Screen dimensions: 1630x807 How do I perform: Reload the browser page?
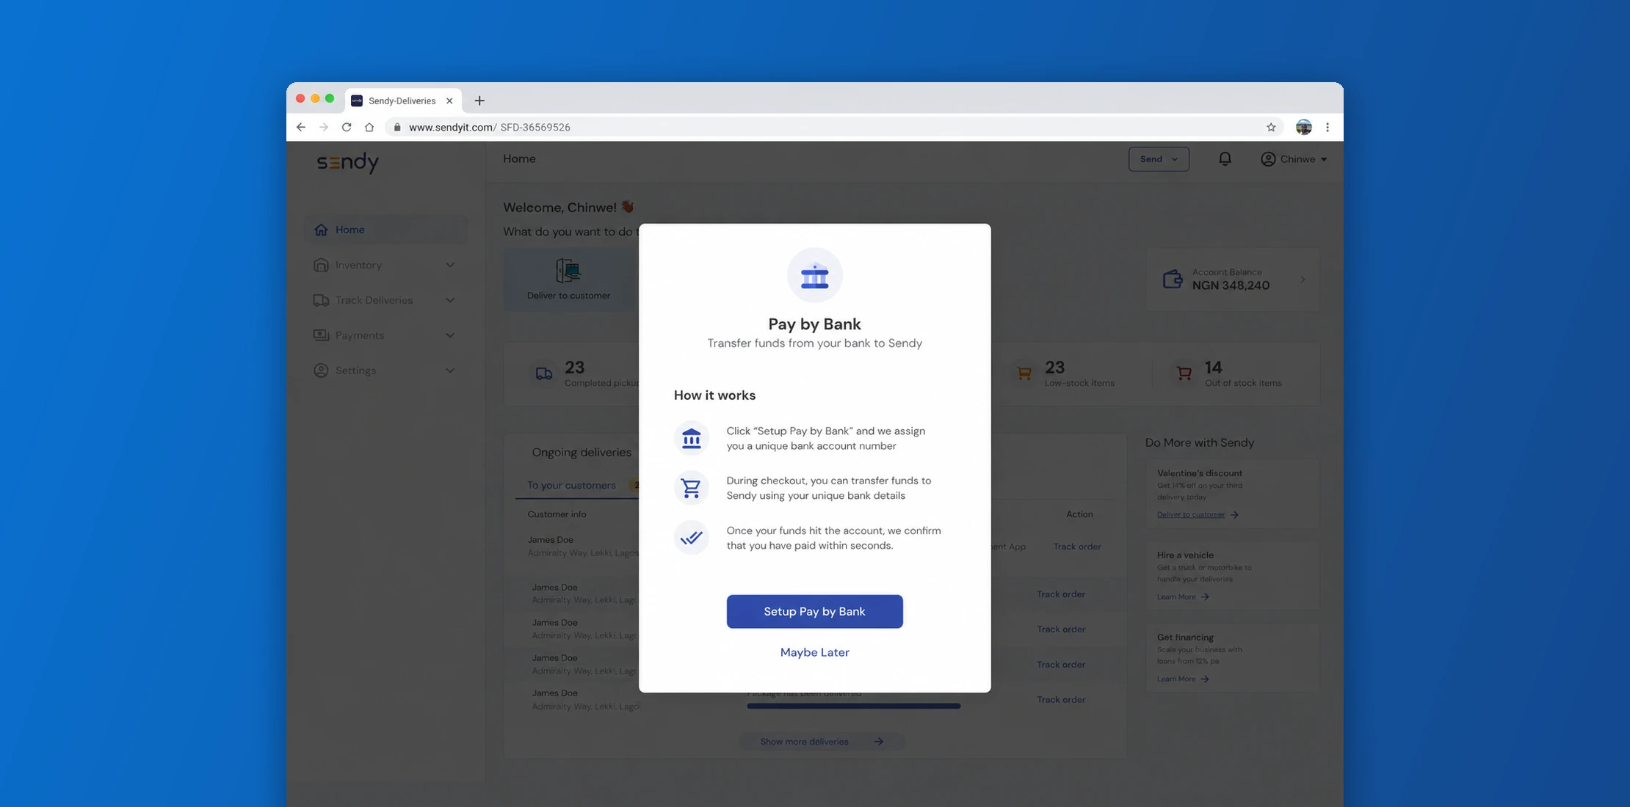coord(347,127)
